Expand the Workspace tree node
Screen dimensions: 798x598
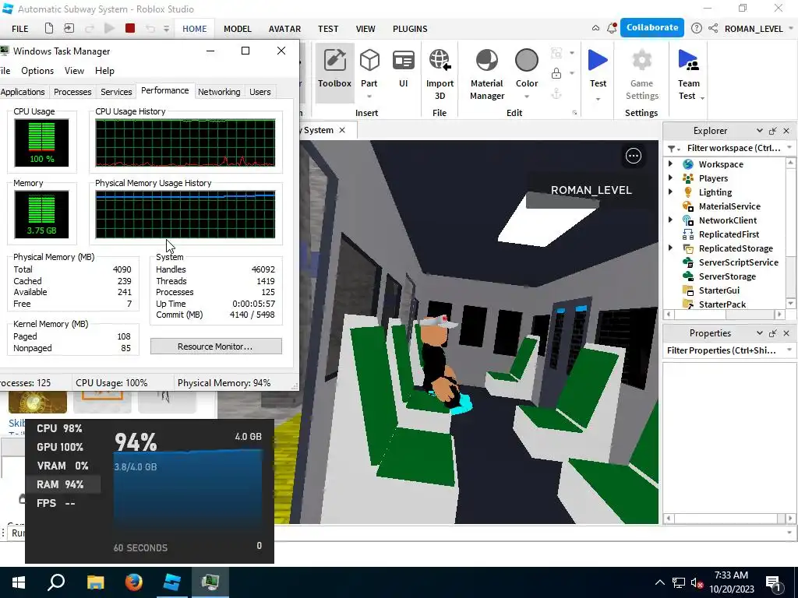coord(670,164)
